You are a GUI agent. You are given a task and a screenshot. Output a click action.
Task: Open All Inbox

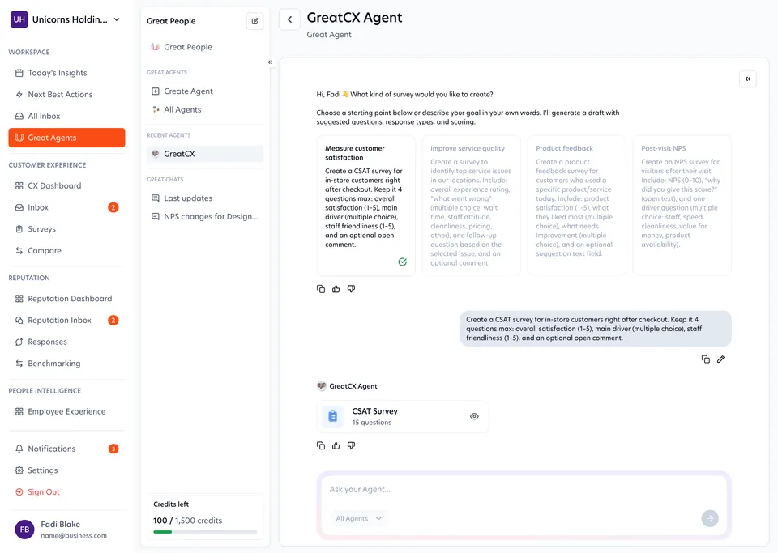coord(66,116)
